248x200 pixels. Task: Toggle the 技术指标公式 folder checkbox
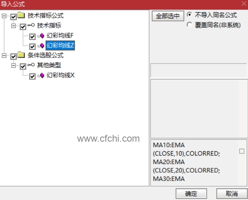click(x=14, y=17)
